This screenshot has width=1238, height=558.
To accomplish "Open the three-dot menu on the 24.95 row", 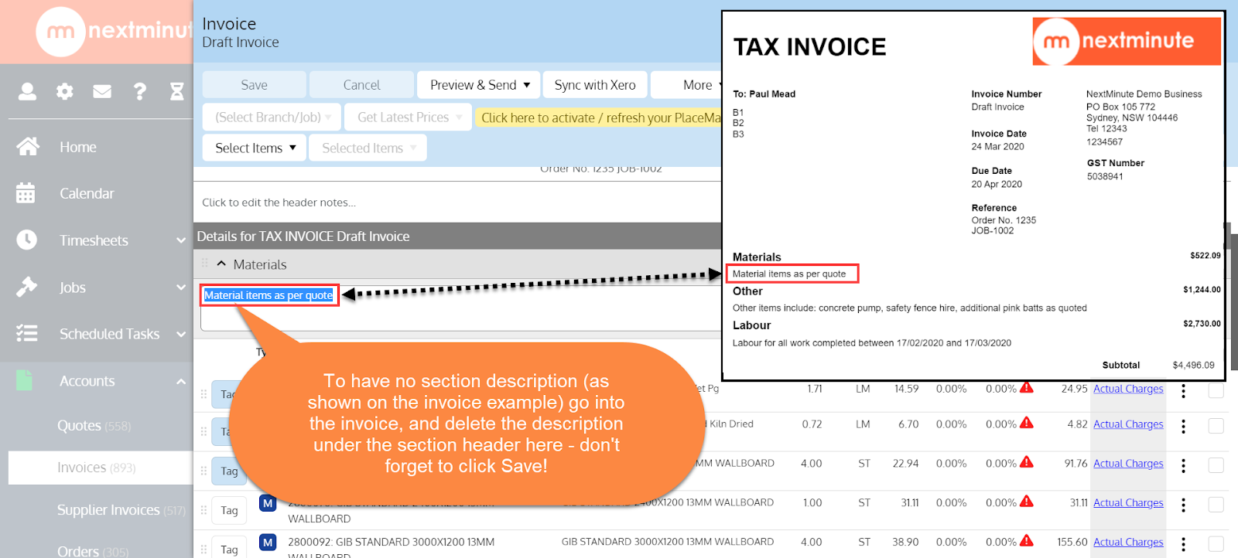I will 1183,391.
